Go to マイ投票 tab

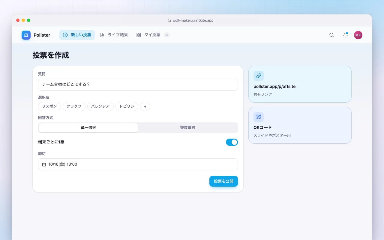pos(153,35)
